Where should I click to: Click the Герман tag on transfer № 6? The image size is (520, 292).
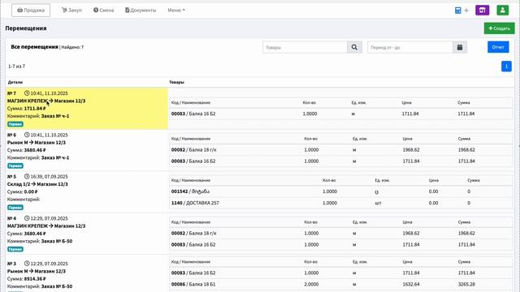15,165
